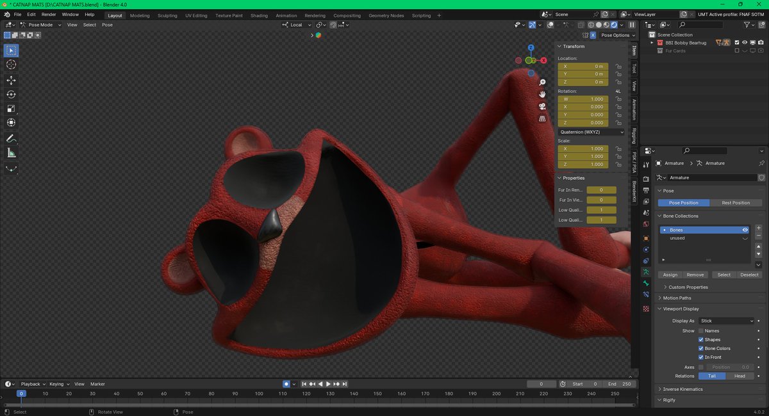769x416 pixels.
Task: Pick the Scale tool in toolbar
Action: point(11,108)
